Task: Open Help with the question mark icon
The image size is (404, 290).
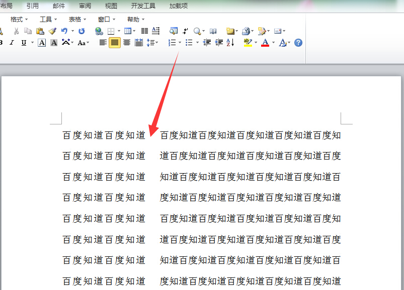Action: [298, 43]
